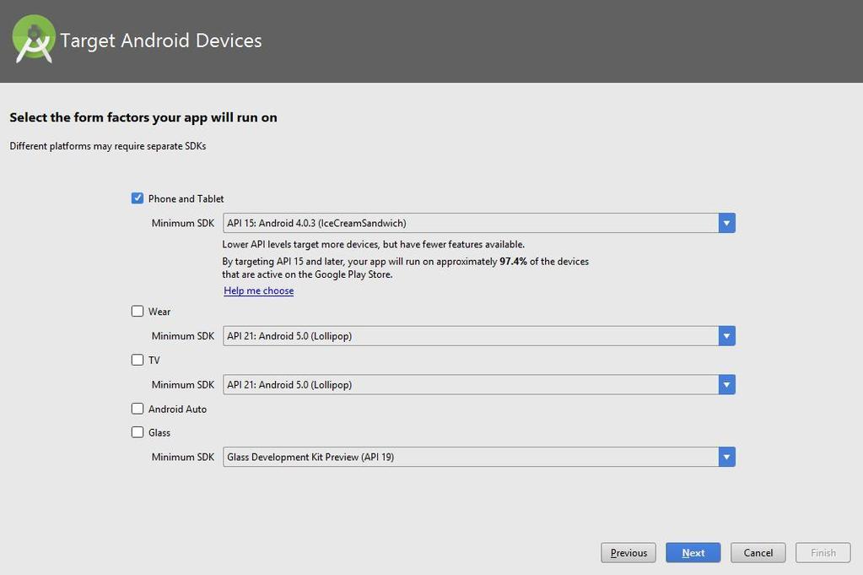Open Glass Minimum SDK dropdown arrow
The height and width of the screenshot is (575, 863).
(x=726, y=457)
